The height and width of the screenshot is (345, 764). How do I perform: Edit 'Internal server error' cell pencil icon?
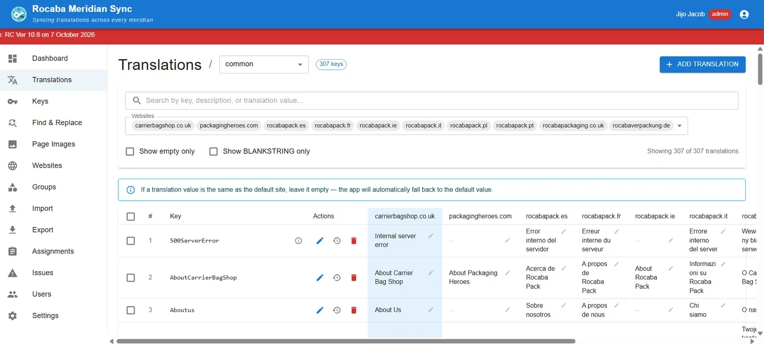(x=431, y=236)
